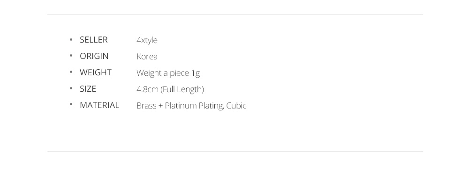Screen dimensions: 469x174
Task: Click the WEIGHT label
Action: (x=96, y=72)
